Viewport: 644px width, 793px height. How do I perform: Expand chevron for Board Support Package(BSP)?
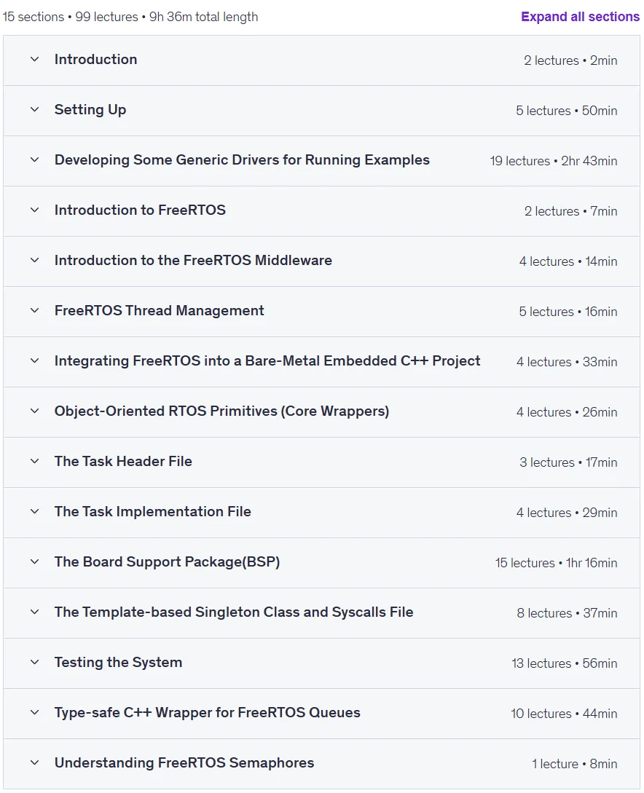(x=34, y=561)
